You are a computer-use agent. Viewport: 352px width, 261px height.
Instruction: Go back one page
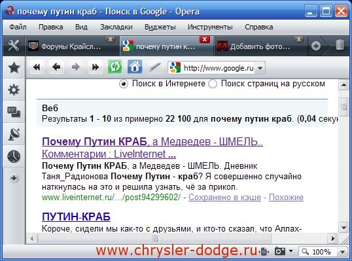pyautogui.click(x=56, y=67)
